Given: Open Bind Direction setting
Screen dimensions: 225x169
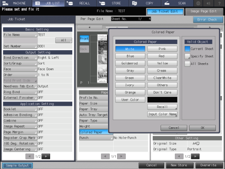Looking at the screenshot, I should (20, 57).
